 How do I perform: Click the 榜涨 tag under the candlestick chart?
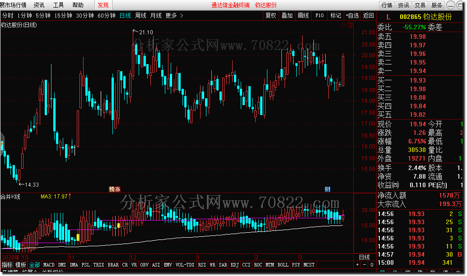pyautogui.click(x=115, y=189)
